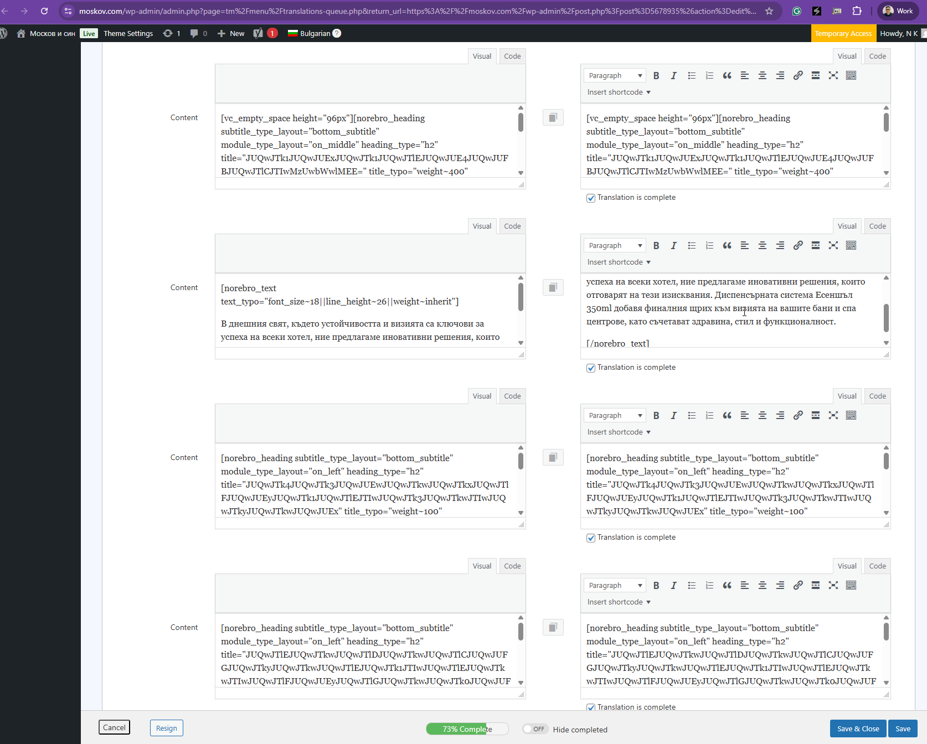Open Paragraph format dropdown in fourth editor

[x=615, y=585]
